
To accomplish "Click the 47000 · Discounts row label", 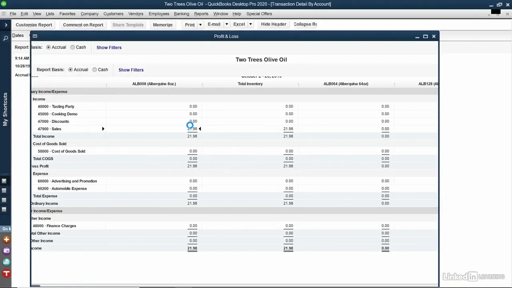I will click(x=53, y=122).
